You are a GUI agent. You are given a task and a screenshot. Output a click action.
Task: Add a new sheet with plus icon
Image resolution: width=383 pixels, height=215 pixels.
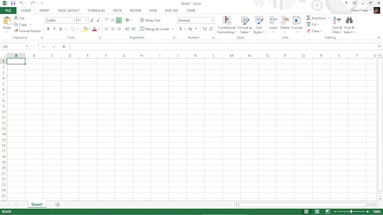tap(57, 204)
